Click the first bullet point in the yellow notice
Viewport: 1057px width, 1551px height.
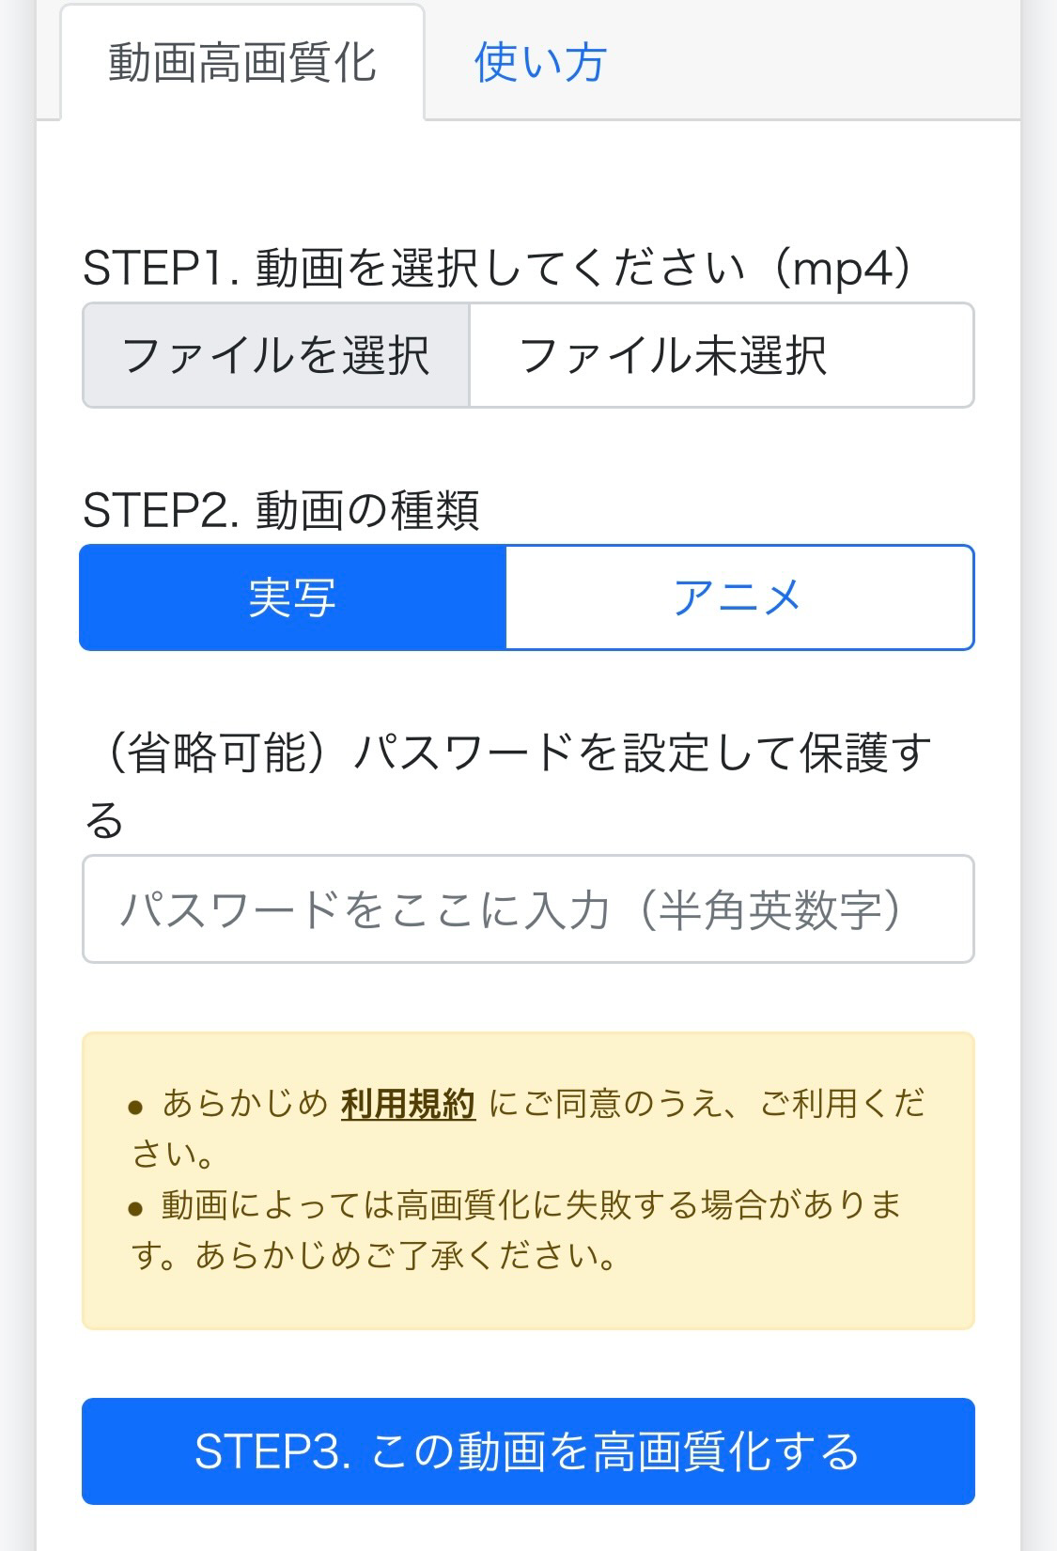point(135,1107)
